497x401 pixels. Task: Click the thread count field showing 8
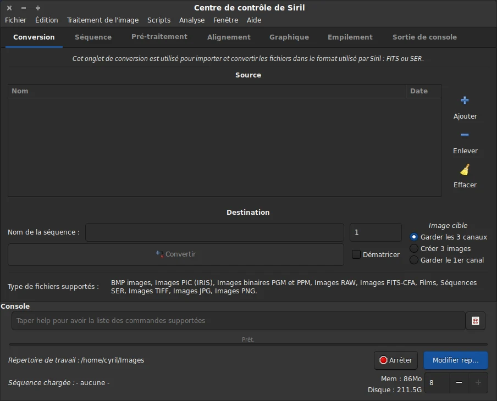point(437,383)
